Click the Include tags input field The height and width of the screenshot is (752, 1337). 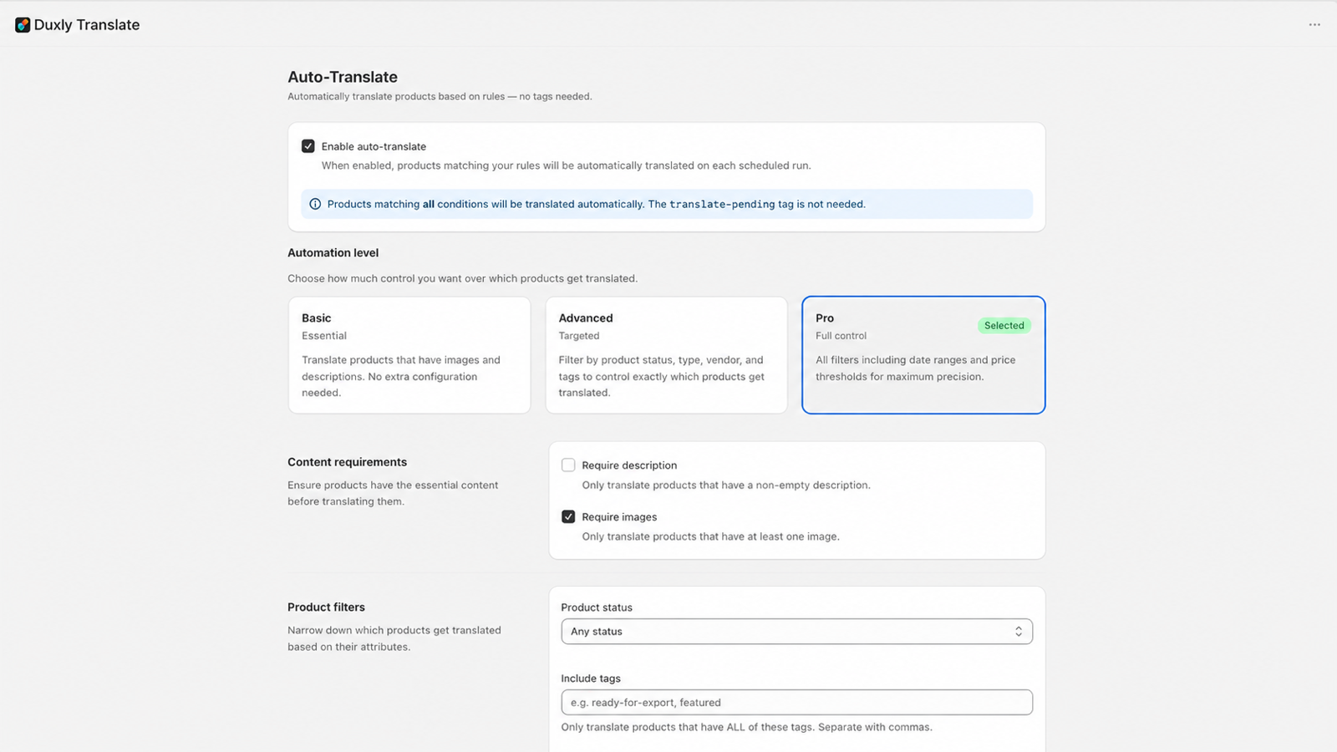[x=796, y=703]
